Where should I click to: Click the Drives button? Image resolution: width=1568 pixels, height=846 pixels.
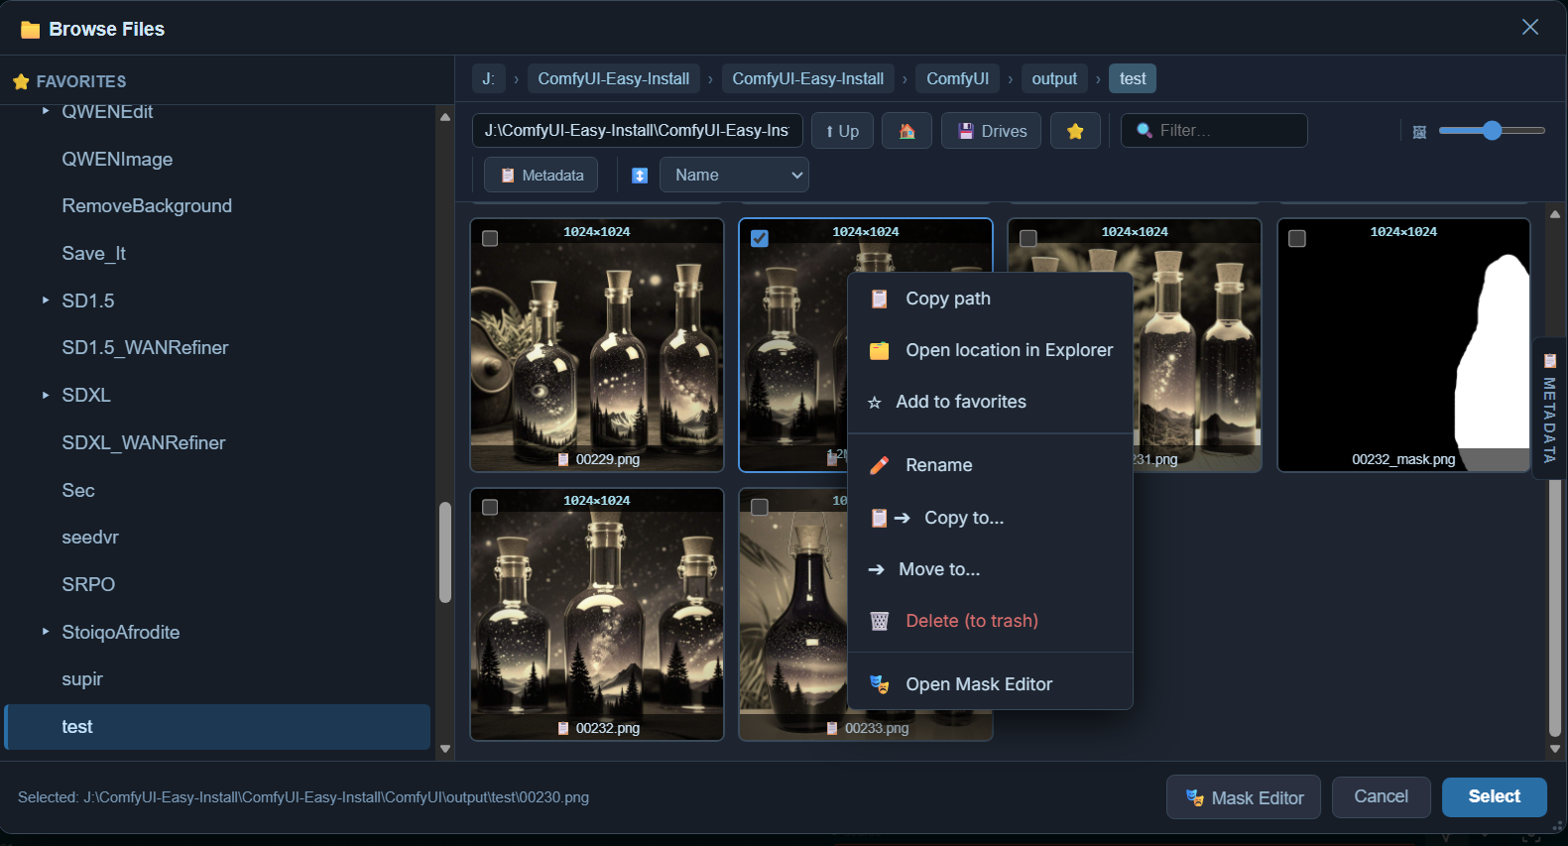[991, 131]
